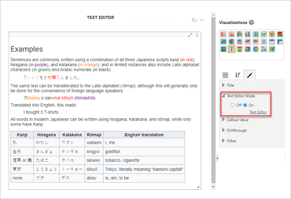
Task: Choose the Funnel chart visualization
Action: click(x=239, y=49)
